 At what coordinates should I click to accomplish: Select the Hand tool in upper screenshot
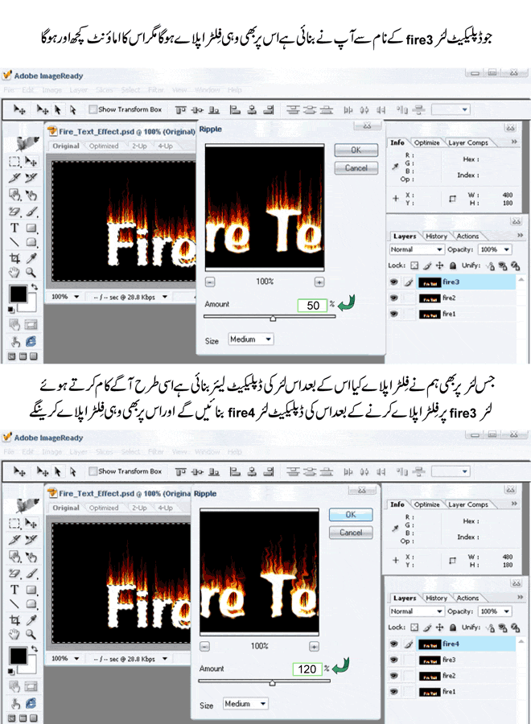14,273
